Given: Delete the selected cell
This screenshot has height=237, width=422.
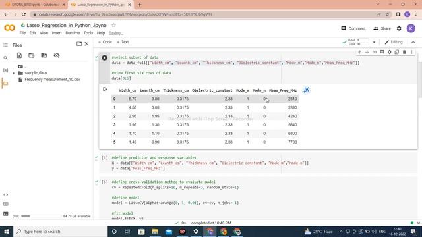Looking at the screenshot, I should [x=404, y=52].
